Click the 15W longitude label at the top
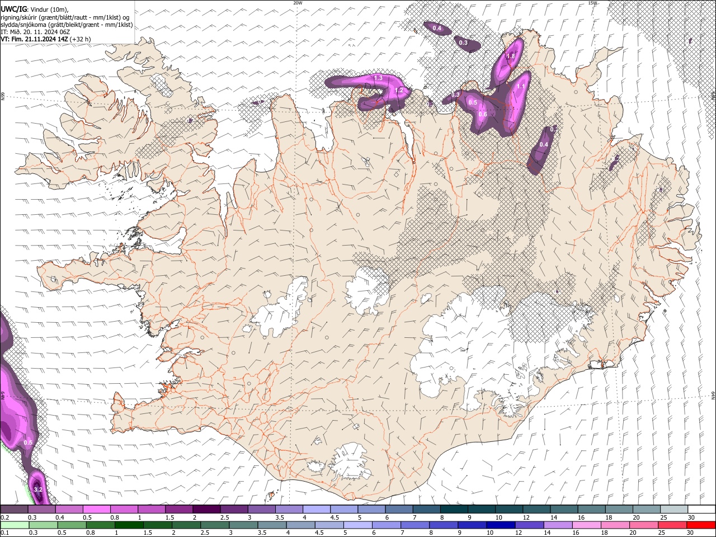716x537 pixels. 592,3
